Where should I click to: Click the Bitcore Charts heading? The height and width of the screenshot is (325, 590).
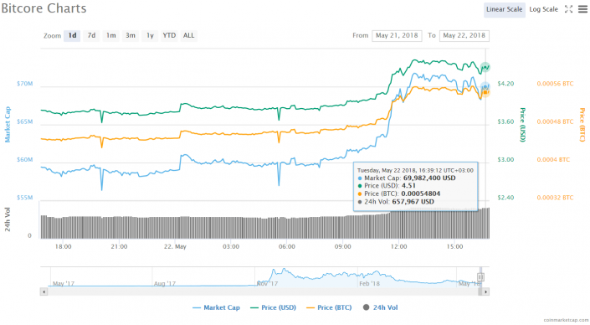click(44, 8)
